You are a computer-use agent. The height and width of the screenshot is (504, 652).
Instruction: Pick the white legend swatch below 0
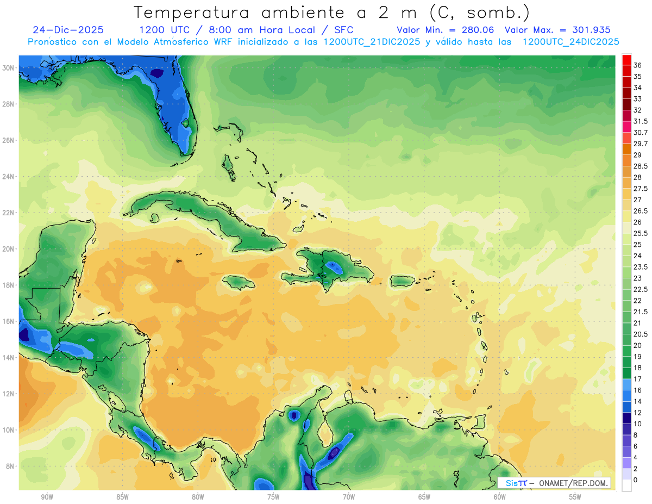pos(626,486)
